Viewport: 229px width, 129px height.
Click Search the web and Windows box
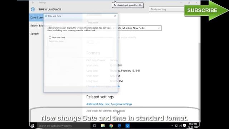(x=64, y=126)
